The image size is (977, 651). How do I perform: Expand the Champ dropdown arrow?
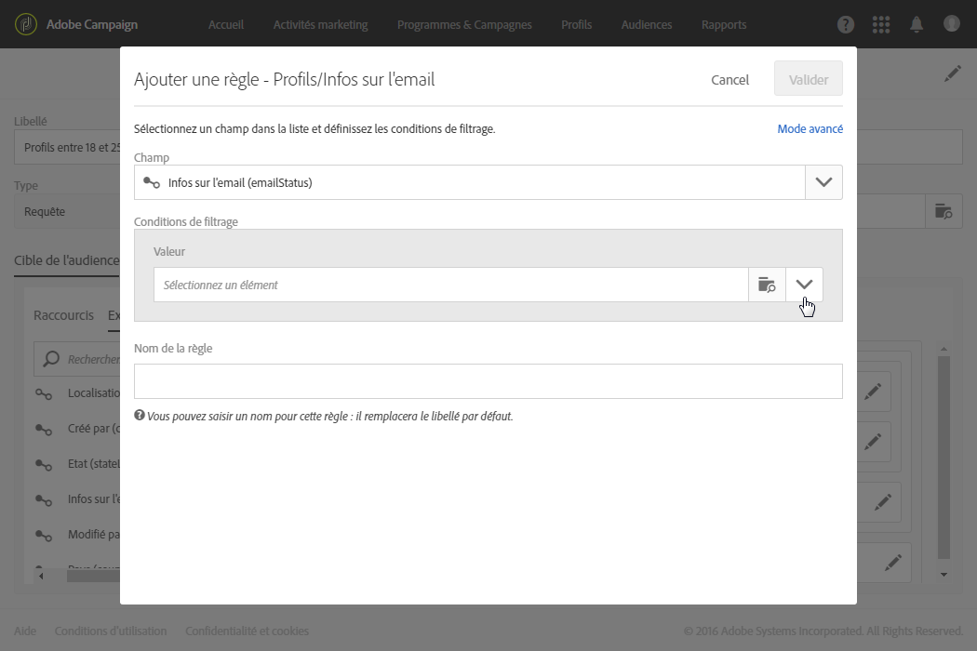(x=823, y=182)
